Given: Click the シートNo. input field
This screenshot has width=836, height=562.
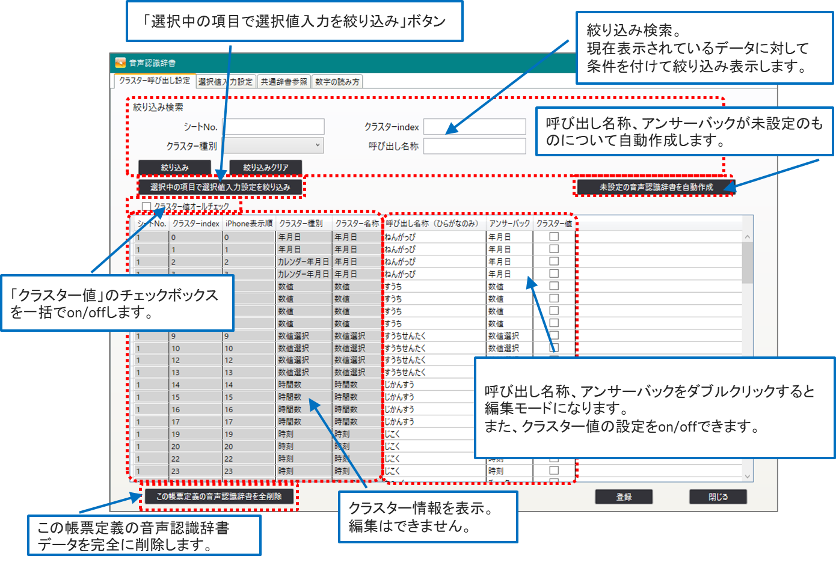Looking at the screenshot, I should 273,127.
